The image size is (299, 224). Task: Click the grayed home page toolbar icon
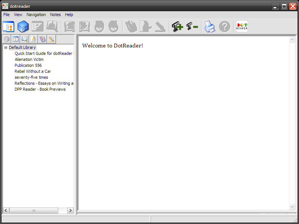[x=70, y=27]
